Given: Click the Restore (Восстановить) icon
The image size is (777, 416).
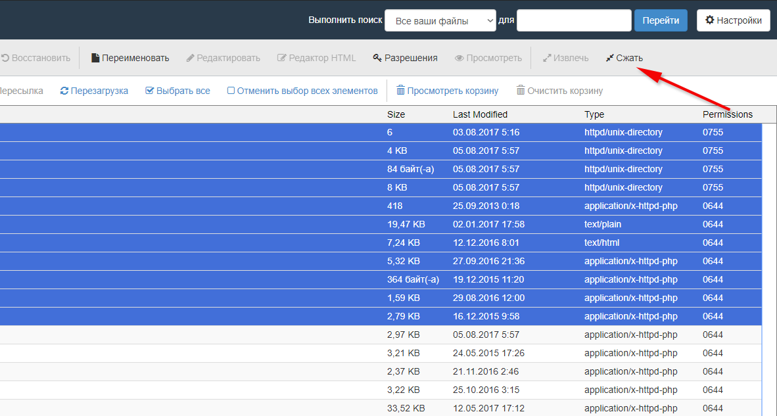Looking at the screenshot, I should point(5,58).
